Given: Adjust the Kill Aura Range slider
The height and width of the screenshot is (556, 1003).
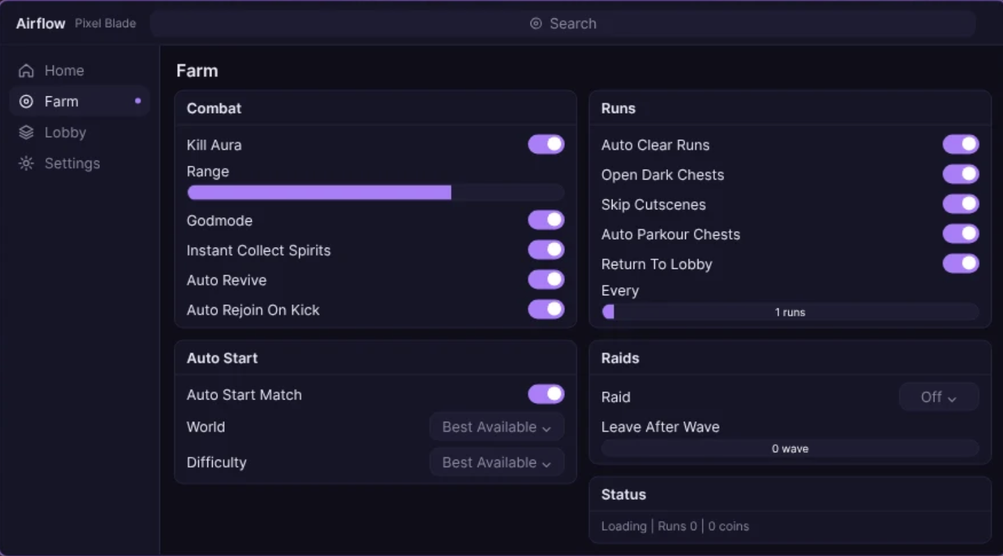Looking at the screenshot, I should (375, 192).
